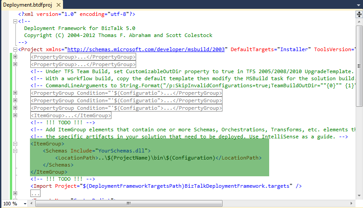This screenshot has height=208, width=363.
Task: Close the Deployment.btdfproj tab
Action: pos(59,5)
